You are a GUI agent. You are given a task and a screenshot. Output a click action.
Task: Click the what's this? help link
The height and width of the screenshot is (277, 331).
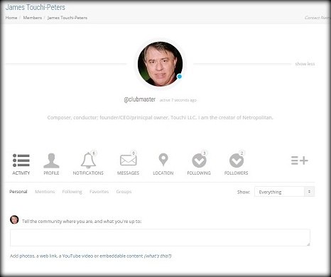(158, 256)
